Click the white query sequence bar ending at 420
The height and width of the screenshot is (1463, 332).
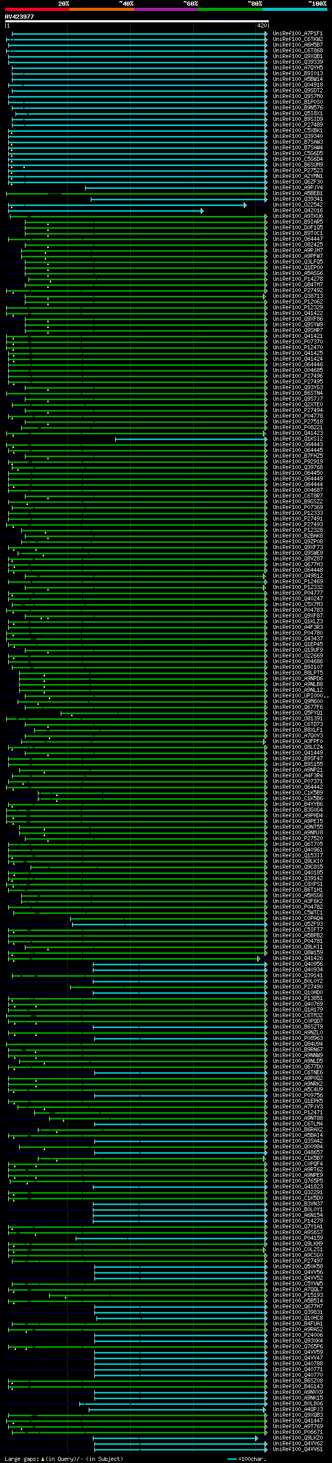137,22
